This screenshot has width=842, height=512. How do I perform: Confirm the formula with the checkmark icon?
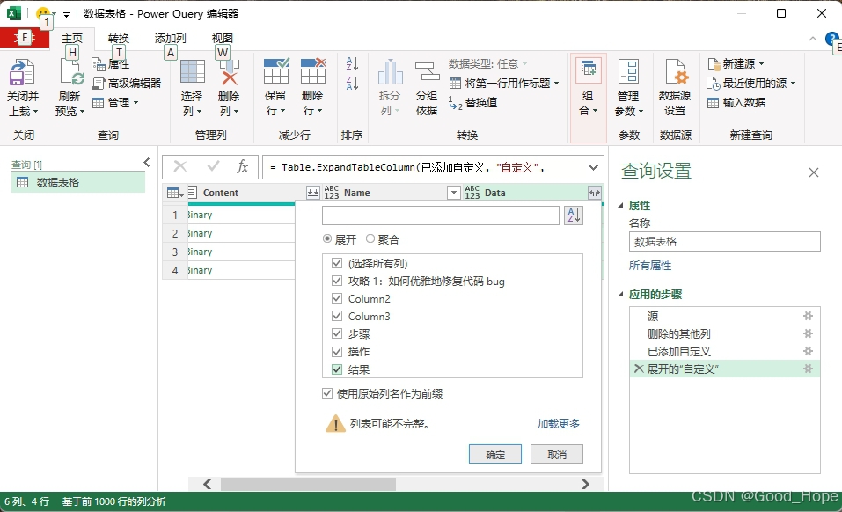(213, 166)
